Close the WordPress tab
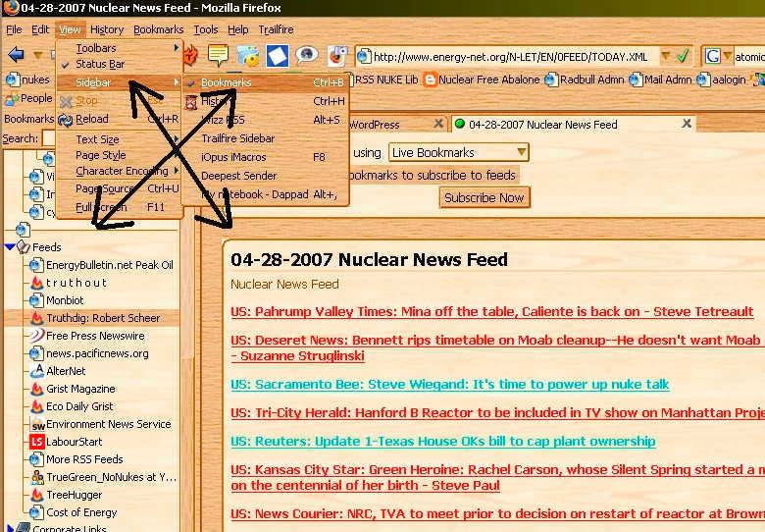The image size is (765, 532). point(438,124)
